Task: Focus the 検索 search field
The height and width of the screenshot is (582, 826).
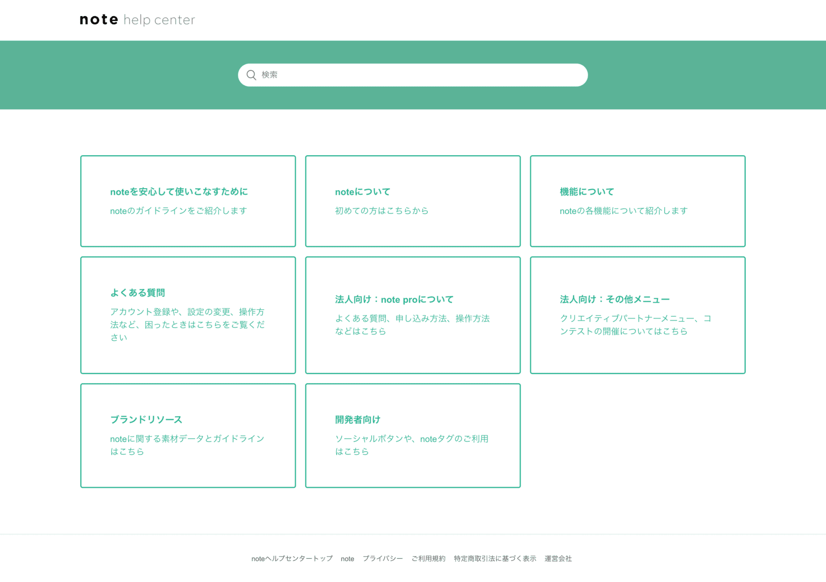Action: pos(413,75)
